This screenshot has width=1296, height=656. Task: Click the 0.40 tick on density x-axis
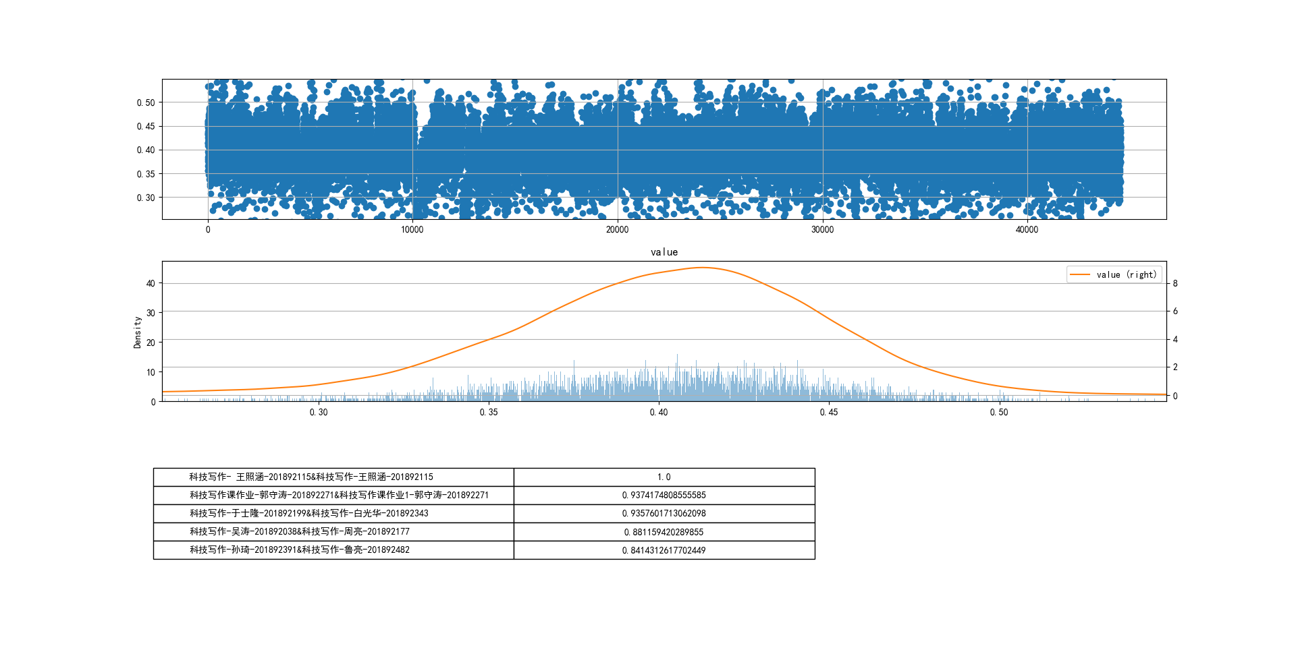point(659,413)
